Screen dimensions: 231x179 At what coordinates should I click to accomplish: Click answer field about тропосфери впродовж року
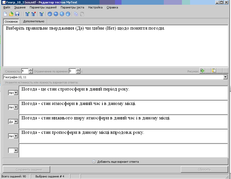(123, 136)
